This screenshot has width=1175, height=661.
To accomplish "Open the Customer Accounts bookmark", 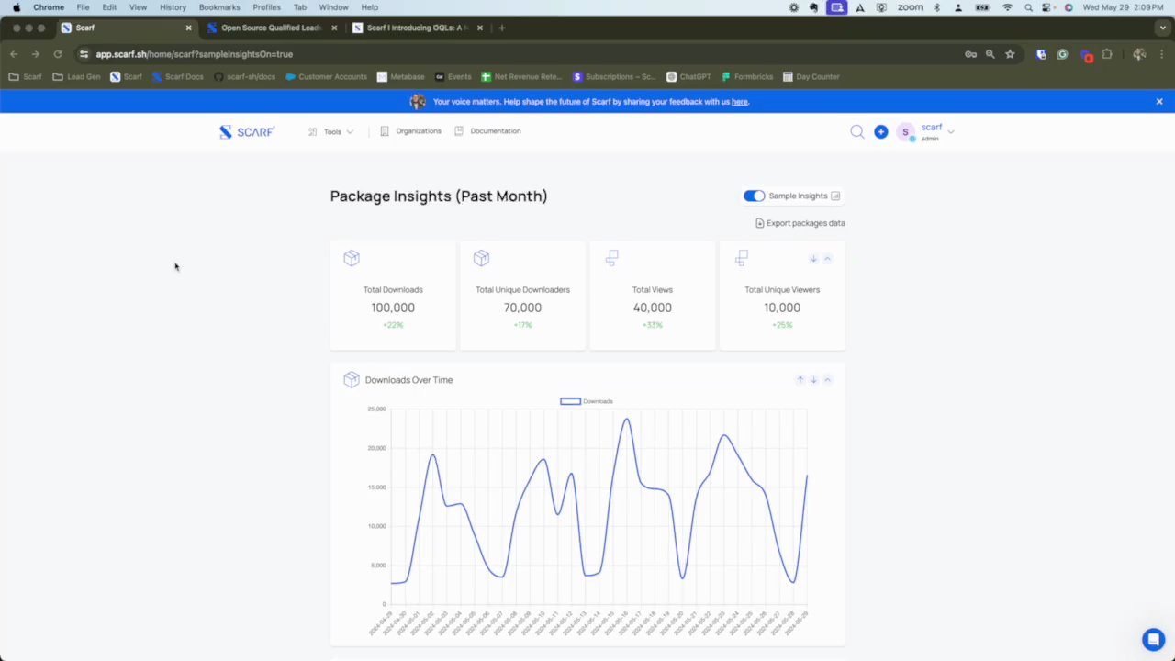I will point(326,77).
